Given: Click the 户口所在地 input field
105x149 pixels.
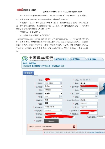Looking at the screenshot, I should coord(53,107).
